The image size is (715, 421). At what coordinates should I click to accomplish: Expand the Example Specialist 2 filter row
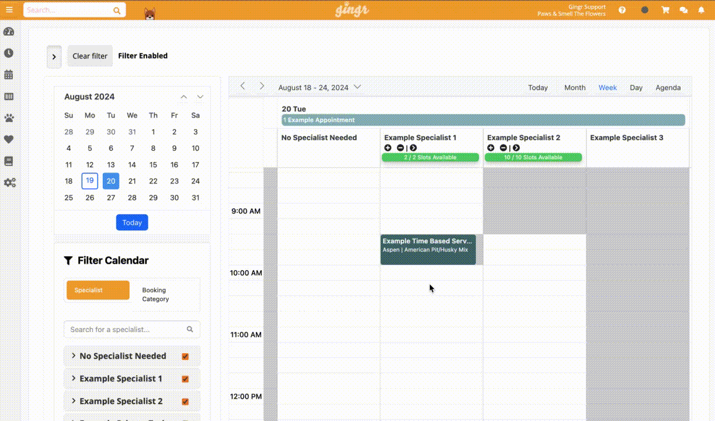(x=74, y=401)
